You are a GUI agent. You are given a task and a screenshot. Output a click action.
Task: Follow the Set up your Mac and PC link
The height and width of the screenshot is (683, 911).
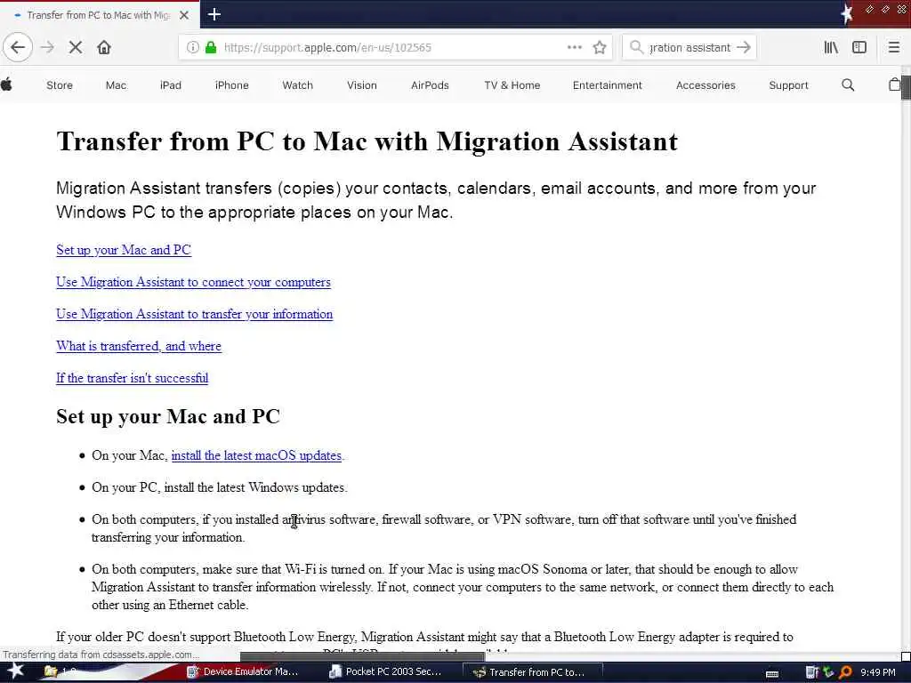point(123,250)
